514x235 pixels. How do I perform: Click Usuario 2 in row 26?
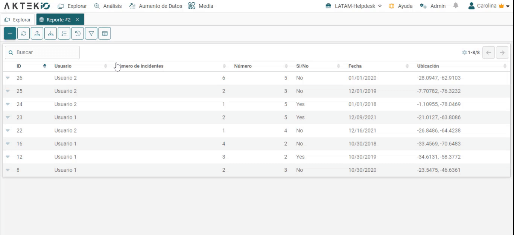pyautogui.click(x=65, y=78)
